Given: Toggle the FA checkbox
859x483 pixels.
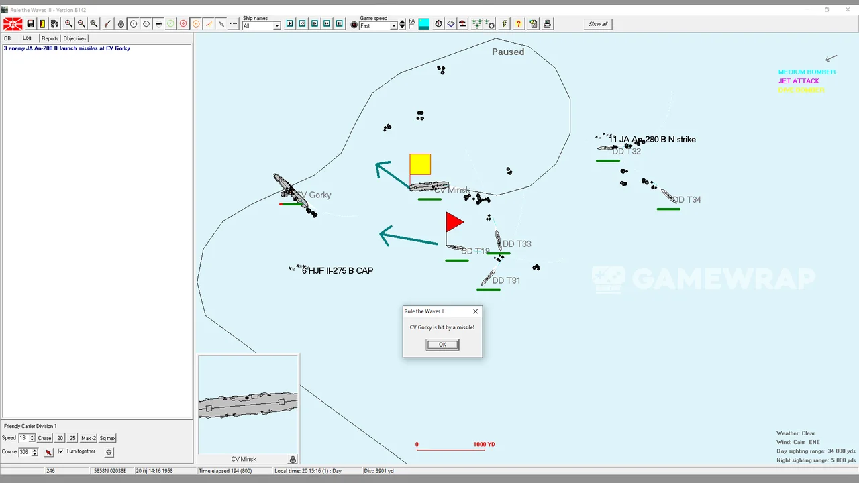Looking at the screenshot, I should click(412, 26).
